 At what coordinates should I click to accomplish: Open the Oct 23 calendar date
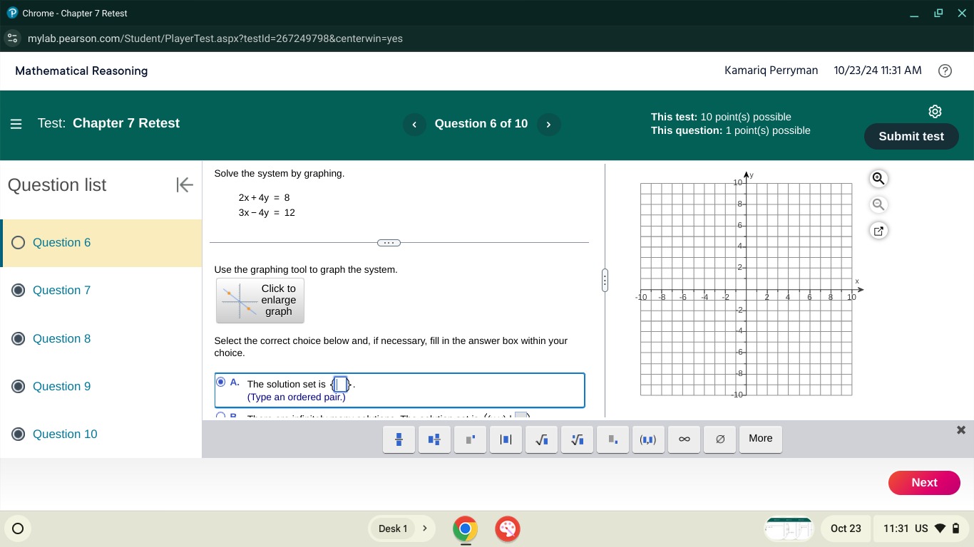point(846,528)
